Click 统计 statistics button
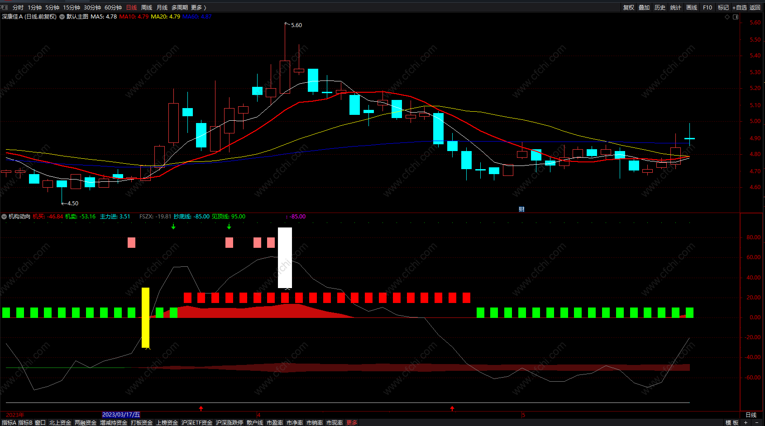 676,7
